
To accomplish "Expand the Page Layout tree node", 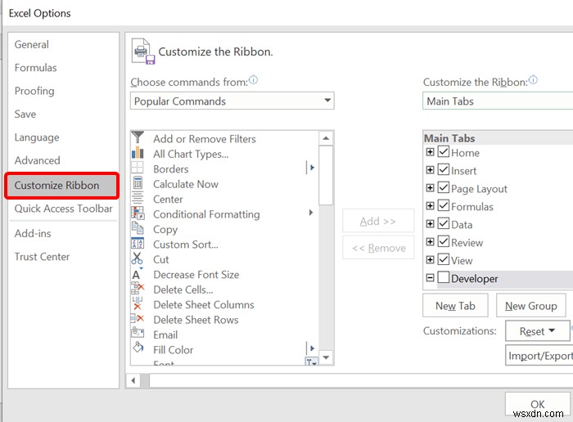I will [430, 187].
